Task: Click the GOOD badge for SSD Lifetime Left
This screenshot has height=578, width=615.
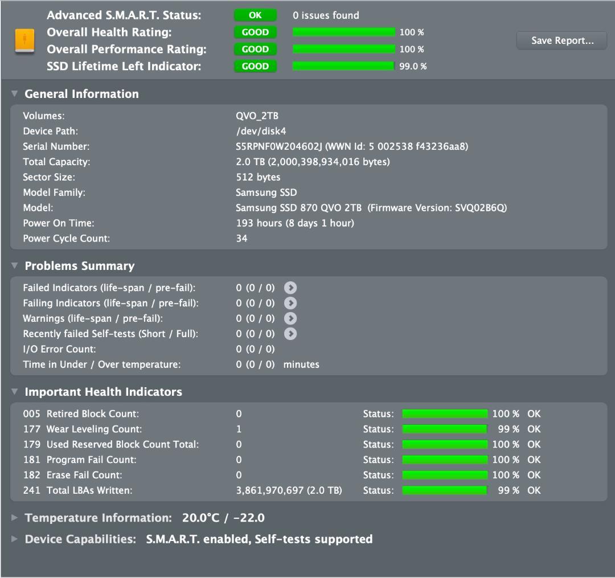Action: click(x=255, y=66)
